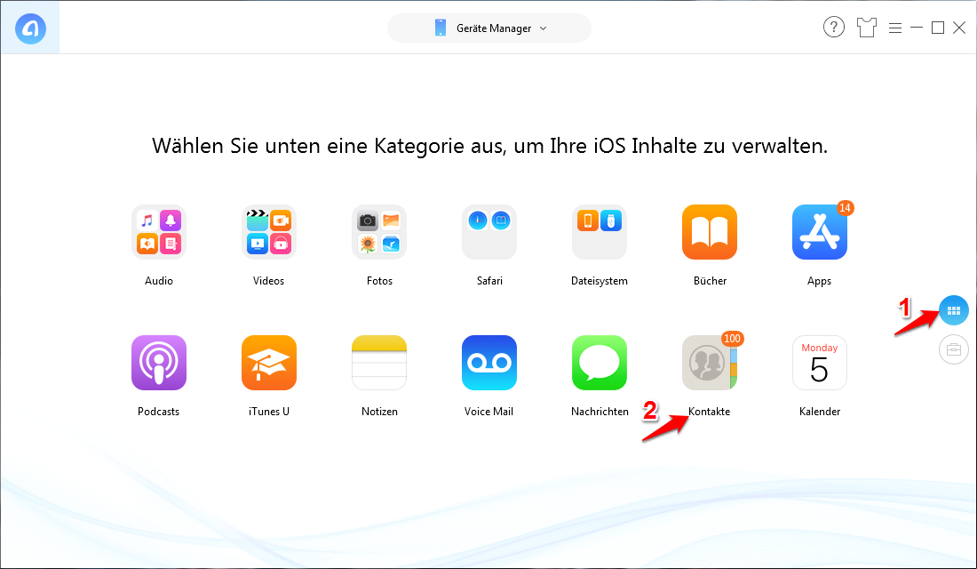Click the Dateisystem label text

(x=600, y=281)
